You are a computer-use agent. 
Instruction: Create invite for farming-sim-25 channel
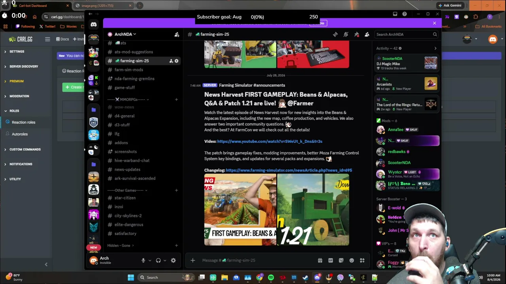pyautogui.click(x=171, y=61)
